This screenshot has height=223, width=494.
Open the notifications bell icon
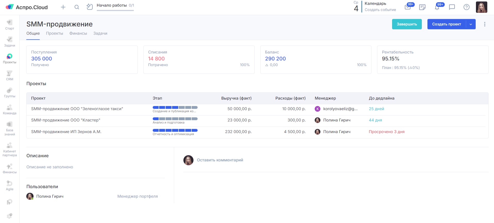click(x=437, y=7)
